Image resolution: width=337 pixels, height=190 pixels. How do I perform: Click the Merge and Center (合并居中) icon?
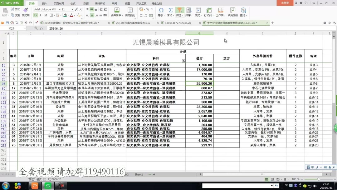click(117, 10)
